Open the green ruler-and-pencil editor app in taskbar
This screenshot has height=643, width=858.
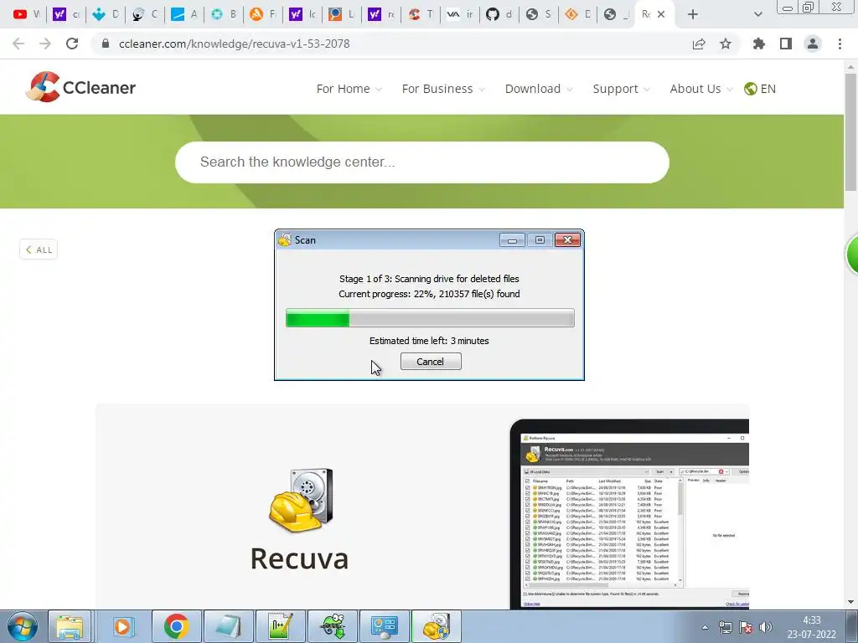pyautogui.click(x=280, y=626)
